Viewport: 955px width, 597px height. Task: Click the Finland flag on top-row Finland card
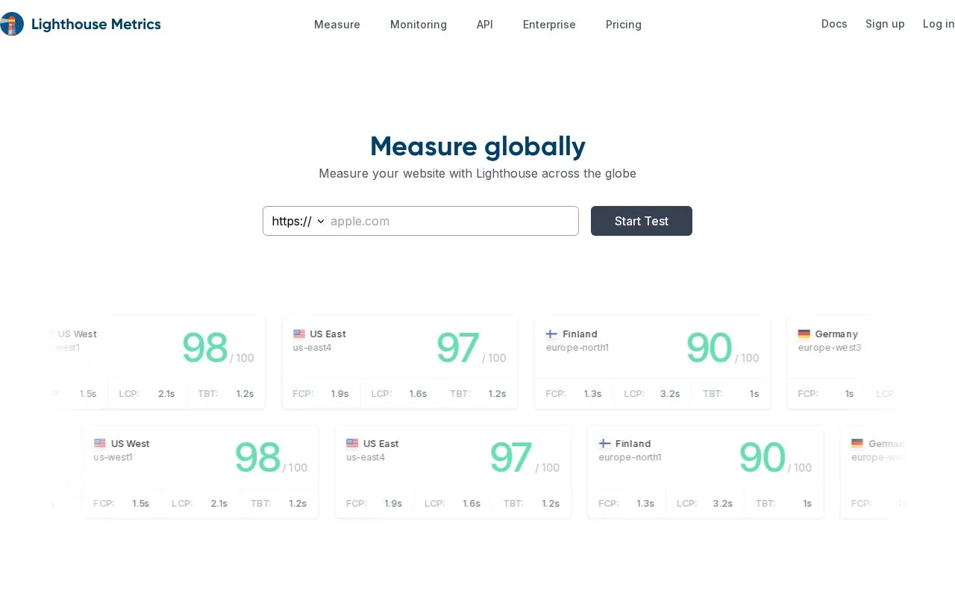tap(551, 334)
